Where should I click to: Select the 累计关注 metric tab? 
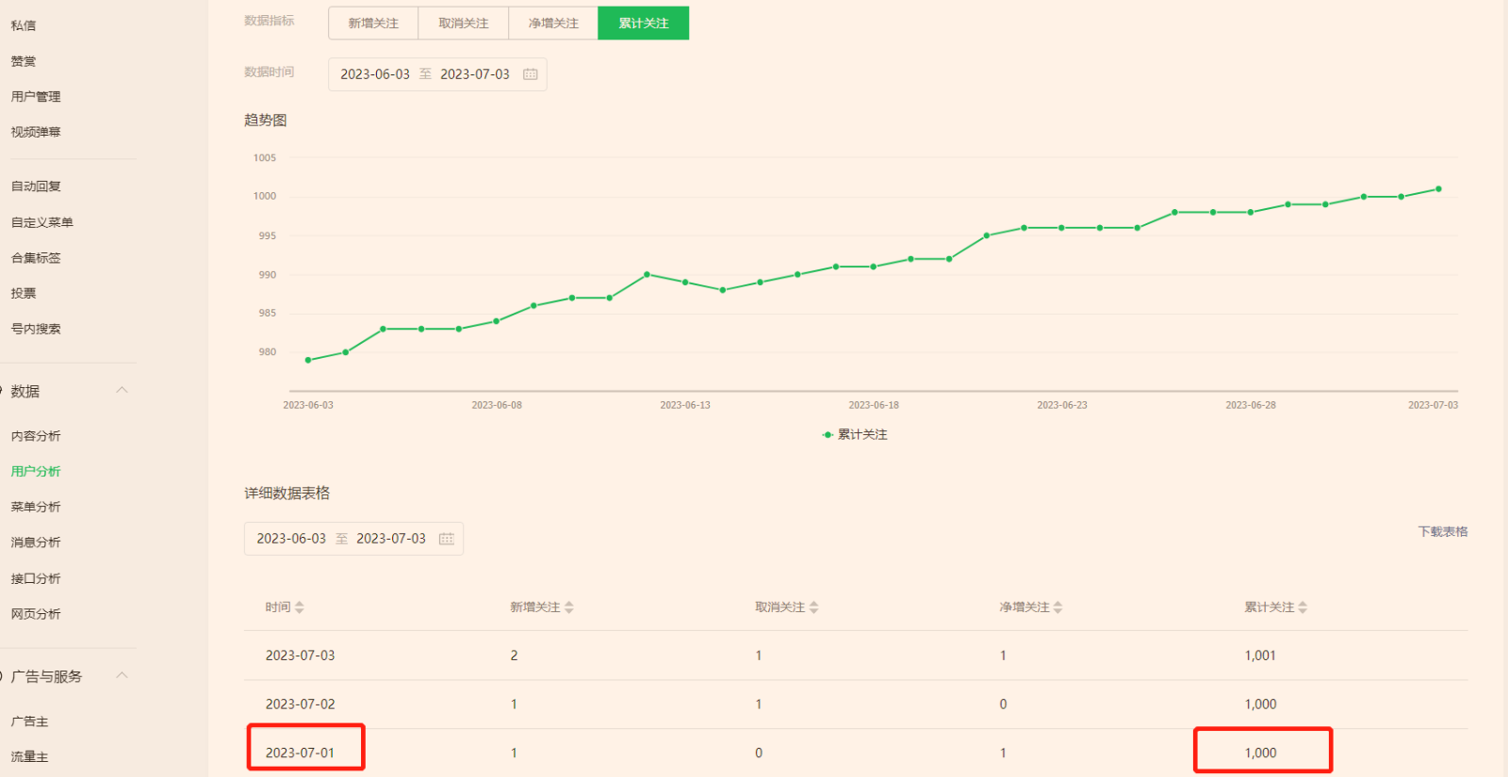point(644,24)
